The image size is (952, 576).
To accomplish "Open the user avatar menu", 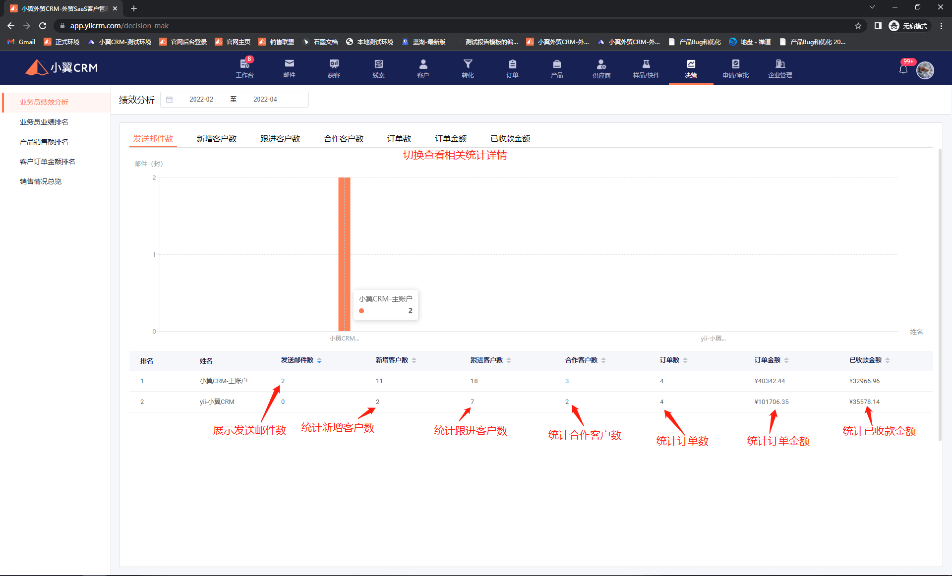I will [925, 70].
